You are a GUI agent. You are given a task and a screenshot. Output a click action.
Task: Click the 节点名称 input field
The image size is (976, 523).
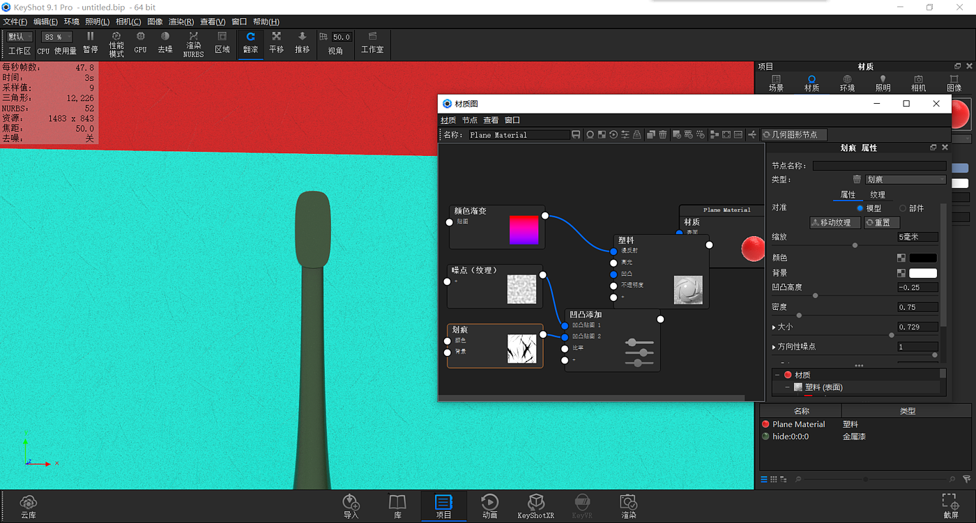(880, 166)
